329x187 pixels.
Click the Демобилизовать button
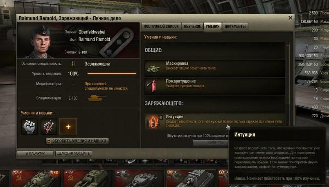click(x=74, y=153)
